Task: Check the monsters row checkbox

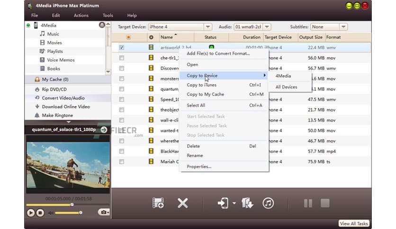Action: [121, 79]
